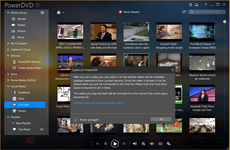230x150 pixels.
Task: Start playback with the play button
Action: coord(115,144)
